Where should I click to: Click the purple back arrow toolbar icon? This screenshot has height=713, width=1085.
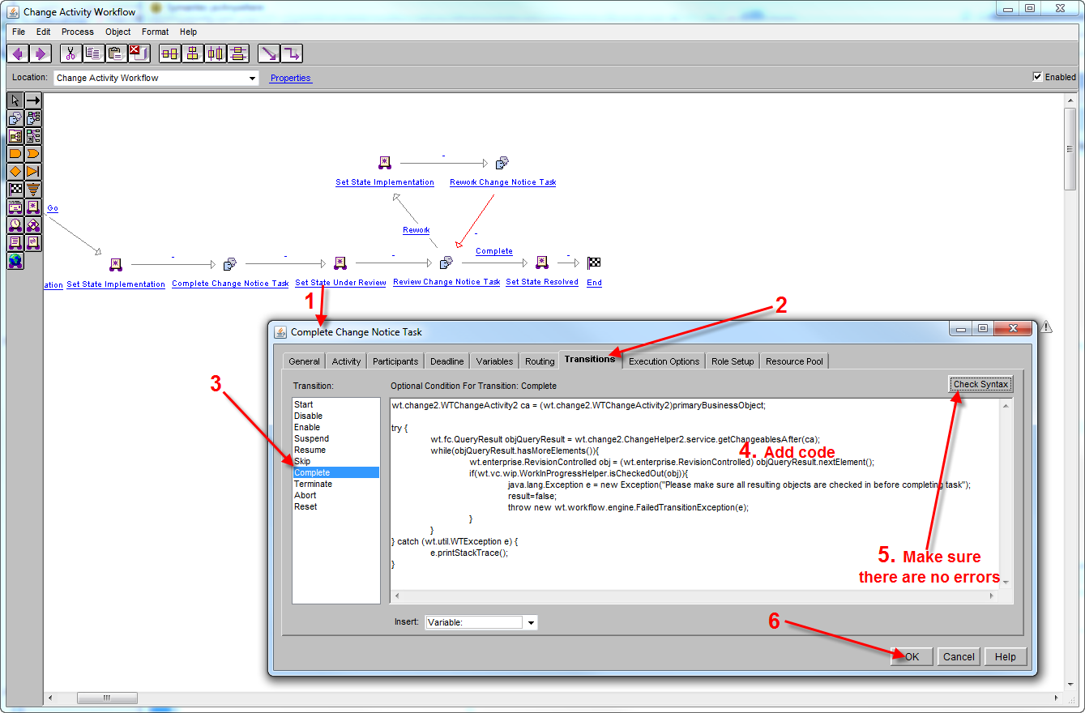click(18, 53)
